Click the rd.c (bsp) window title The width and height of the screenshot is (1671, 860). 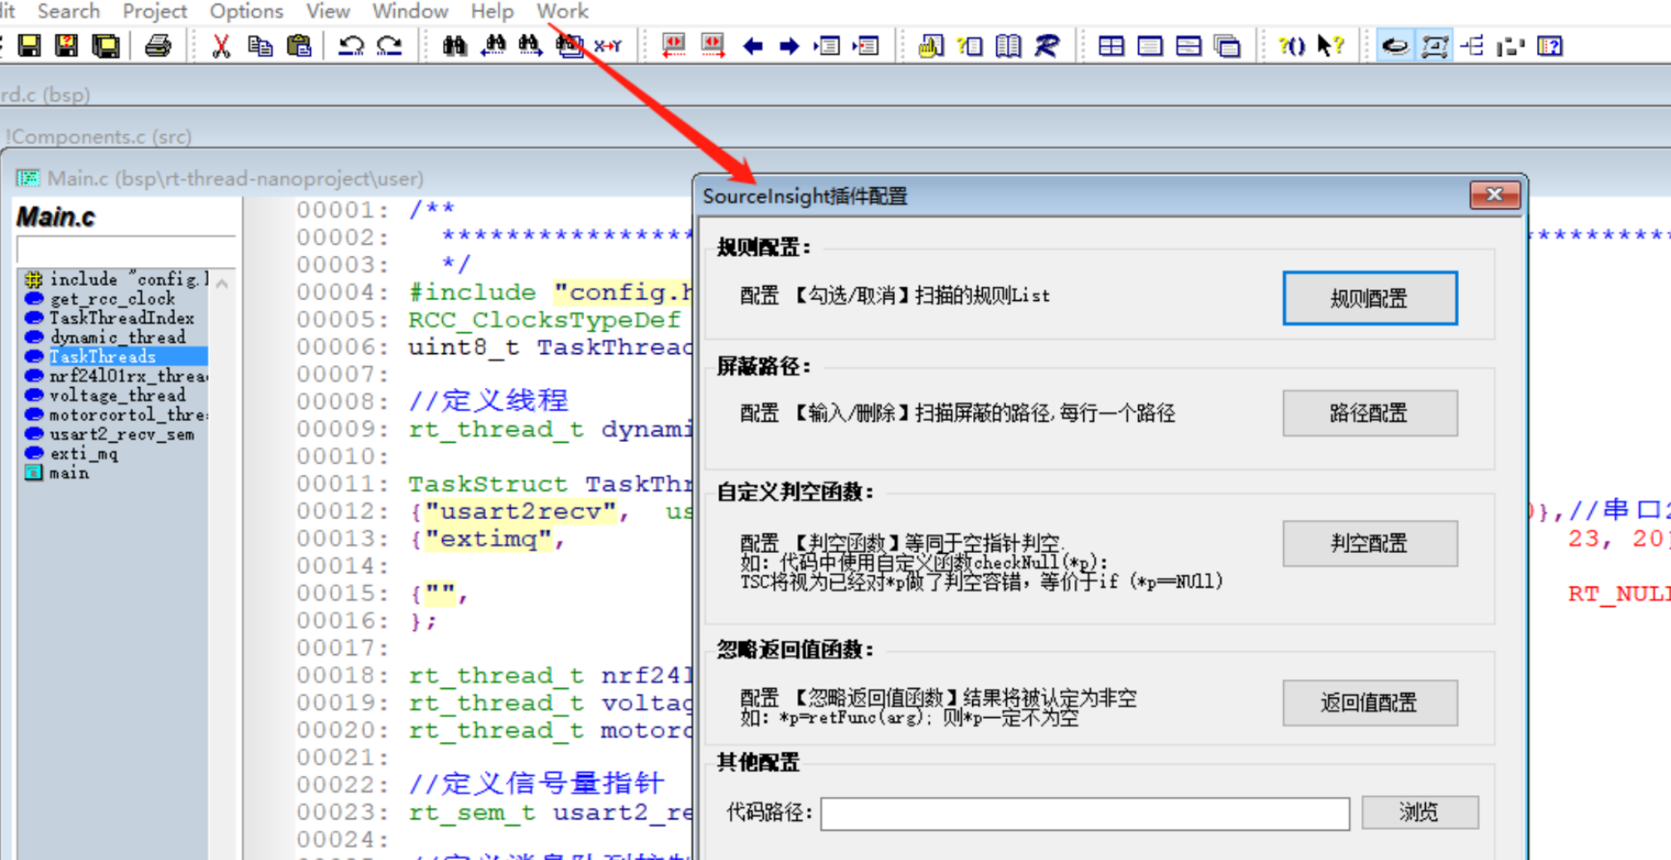pyautogui.click(x=45, y=94)
